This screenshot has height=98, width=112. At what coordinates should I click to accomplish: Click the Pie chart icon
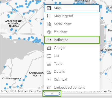tap(49, 32)
